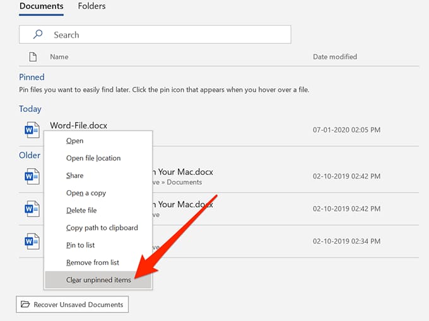The height and width of the screenshot is (321, 429).
Task: Click the magnifier icon in the search box
Action: 38,35
